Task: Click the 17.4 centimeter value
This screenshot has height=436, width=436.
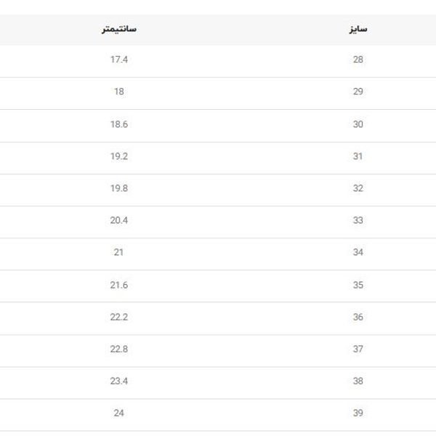Action: point(119,60)
